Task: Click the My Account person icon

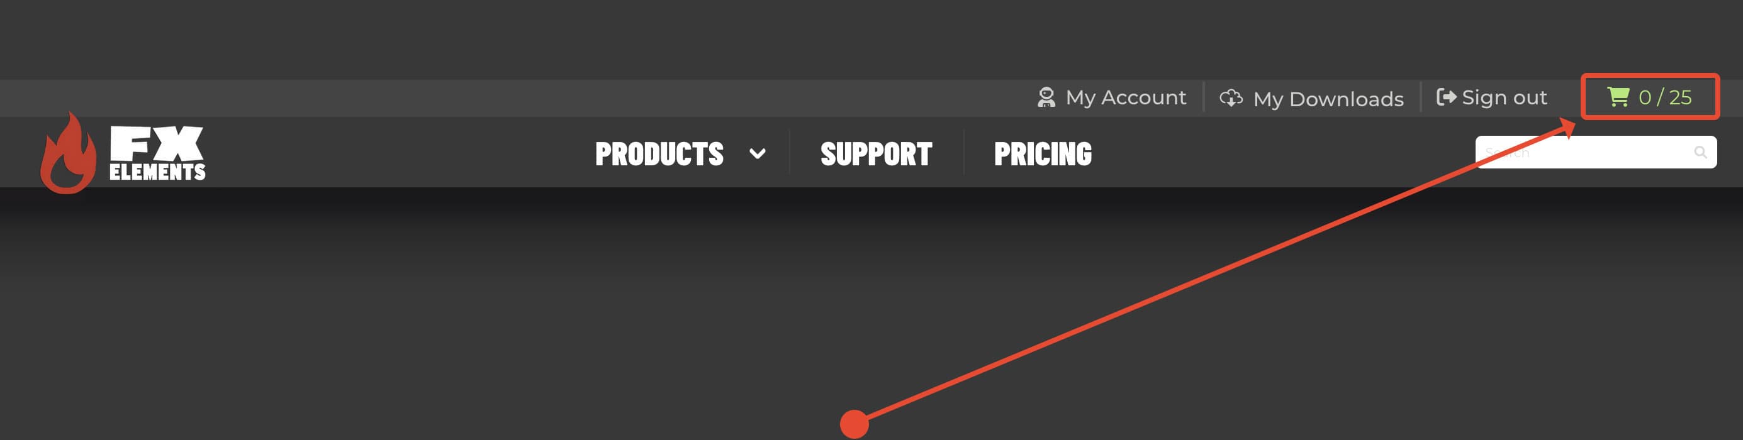Action: 1048,97
